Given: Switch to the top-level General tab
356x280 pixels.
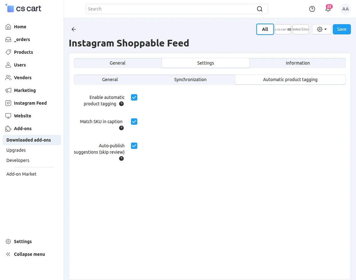Looking at the screenshot, I should (118, 63).
